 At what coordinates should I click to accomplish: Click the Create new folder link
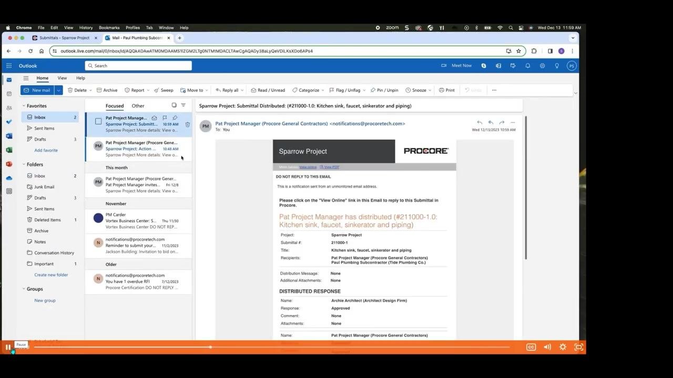(x=51, y=275)
